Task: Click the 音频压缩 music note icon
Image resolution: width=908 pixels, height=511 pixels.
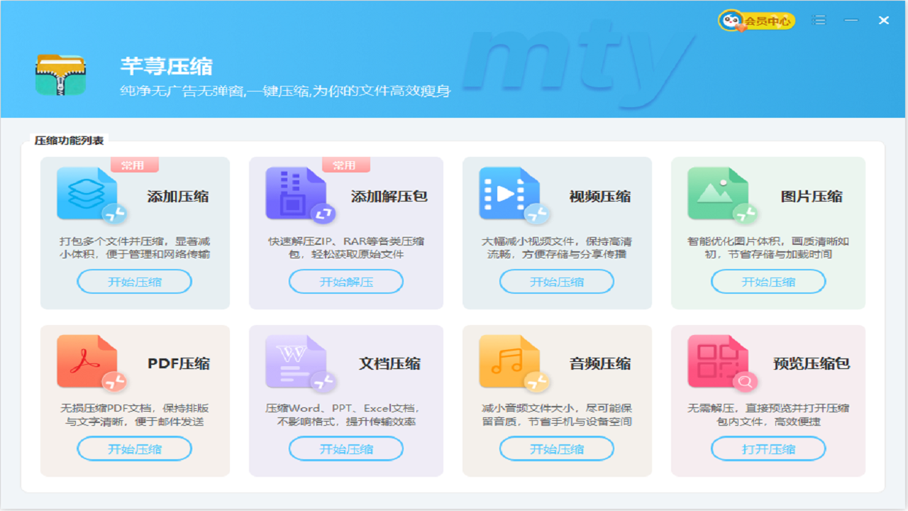Action: [x=509, y=361]
